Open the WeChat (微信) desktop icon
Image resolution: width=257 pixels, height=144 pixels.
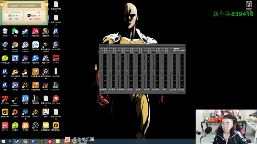click(15, 32)
